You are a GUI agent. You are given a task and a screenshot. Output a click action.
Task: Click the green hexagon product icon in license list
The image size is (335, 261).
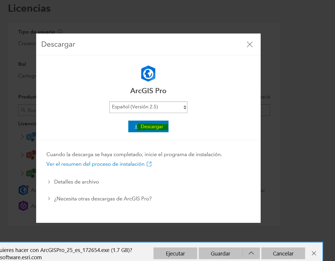coord(31,173)
